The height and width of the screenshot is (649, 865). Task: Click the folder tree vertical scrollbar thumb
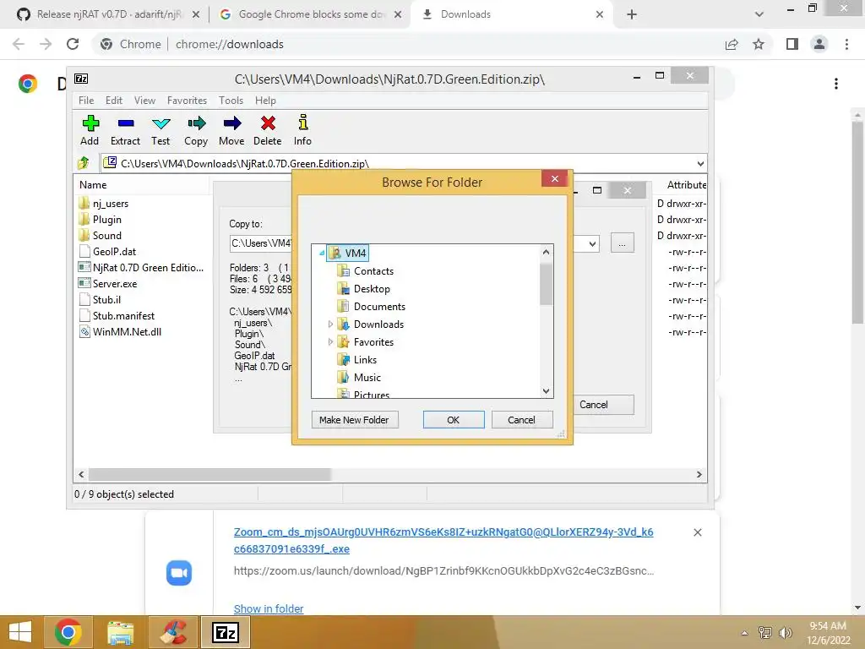546,284
